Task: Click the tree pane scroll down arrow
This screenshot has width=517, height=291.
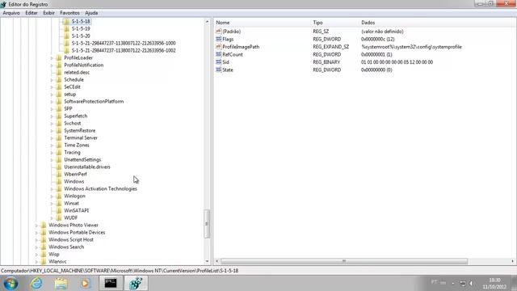Action: coord(207,261)
